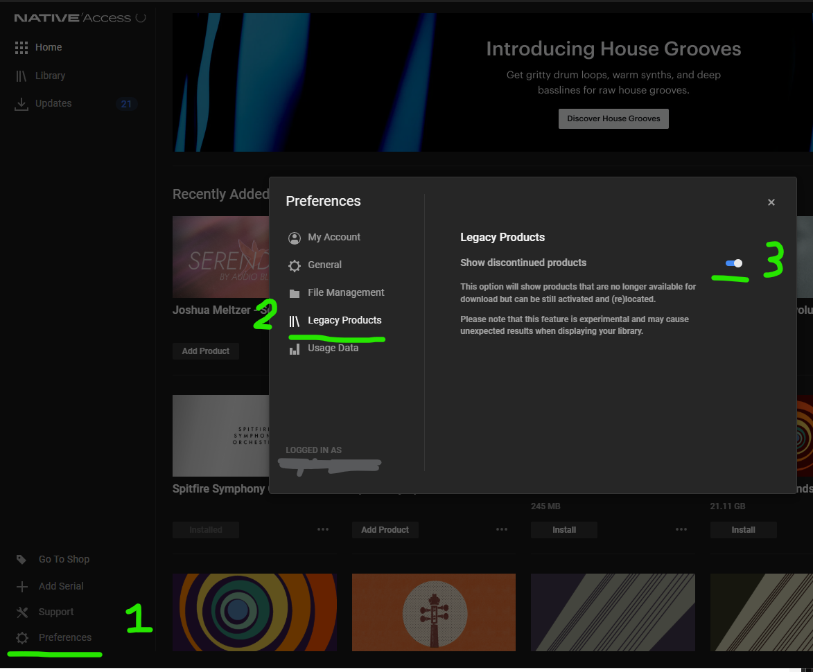This screenshot has height=672, width=813.
Task: Click the Introducing House Grooves heading
Action: 613,48
